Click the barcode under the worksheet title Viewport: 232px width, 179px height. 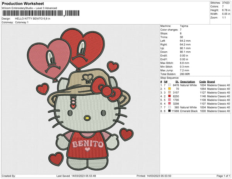click(x=41, y=13)
